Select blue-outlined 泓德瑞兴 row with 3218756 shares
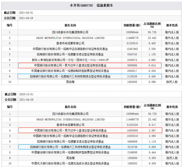The height and width of the screenshot is (168, 183). pos(90,147)
